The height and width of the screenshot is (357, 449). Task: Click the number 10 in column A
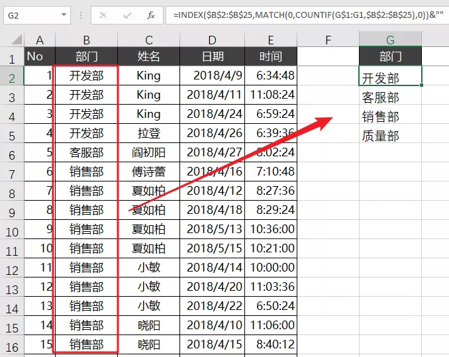point(40,248)
